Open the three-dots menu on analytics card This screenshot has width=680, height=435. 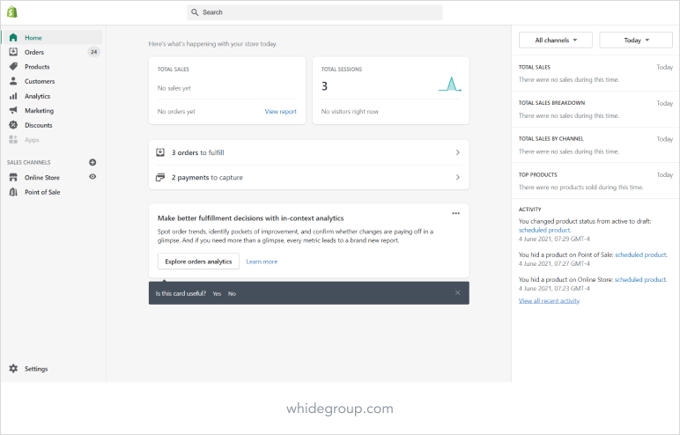(x=455, y=213)
